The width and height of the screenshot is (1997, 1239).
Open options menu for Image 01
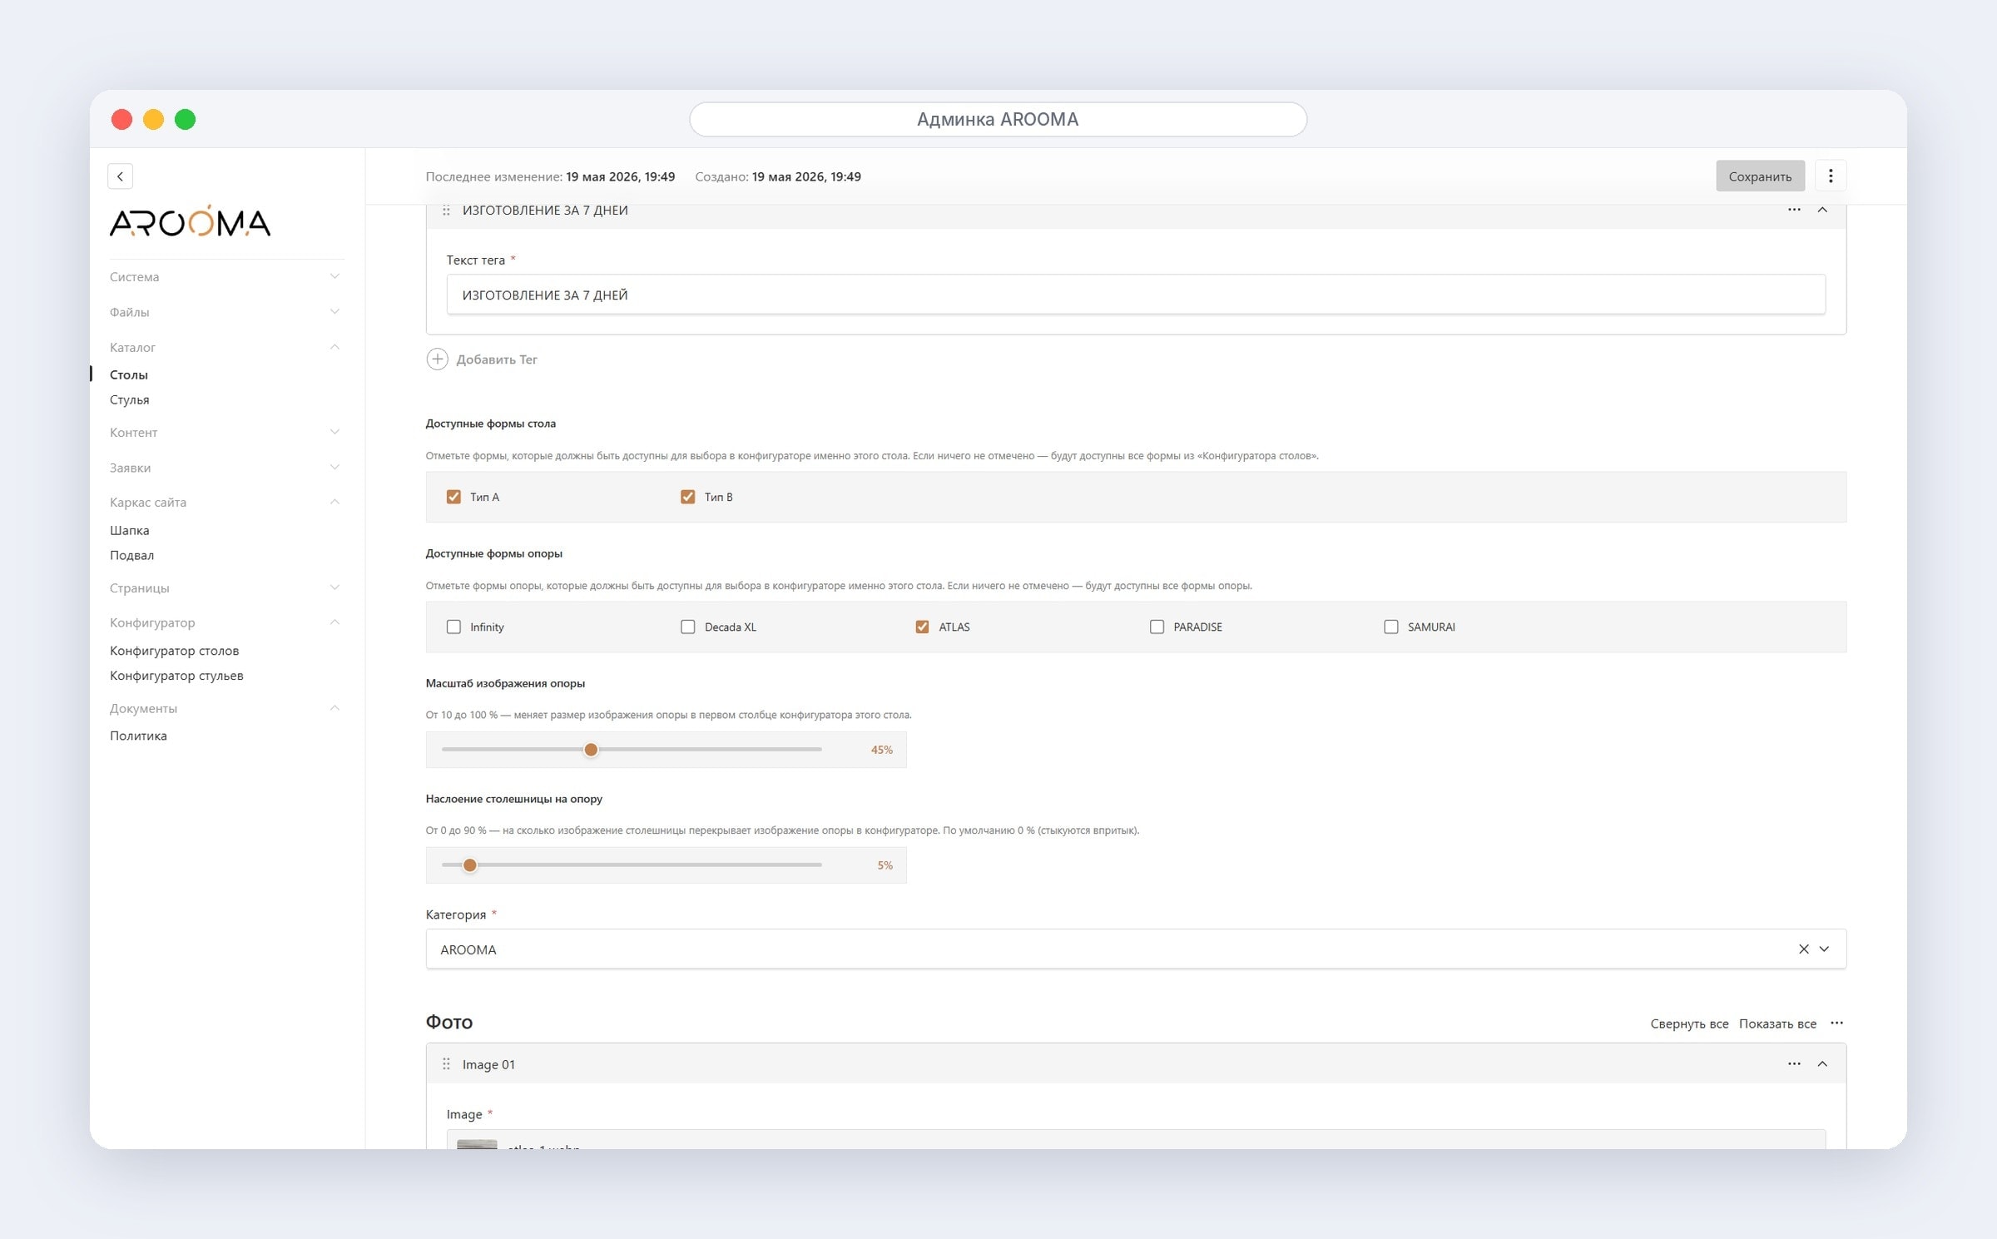click(x=1794, y=1064)
